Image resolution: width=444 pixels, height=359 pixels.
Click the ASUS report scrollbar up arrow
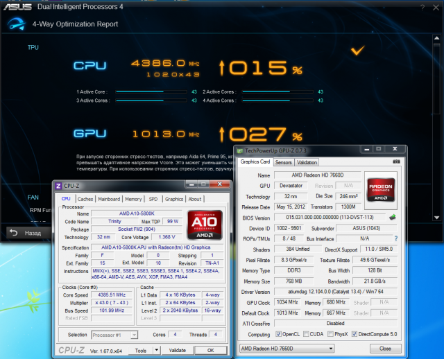click(436, 38)
